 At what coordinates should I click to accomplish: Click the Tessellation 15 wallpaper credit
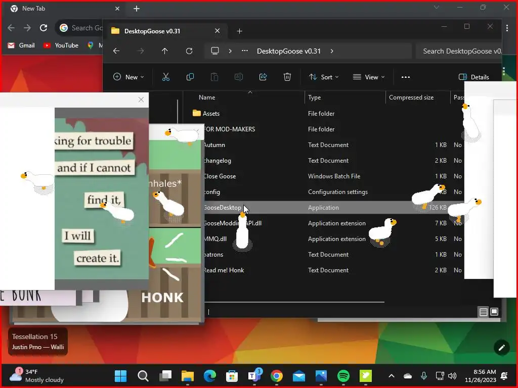[x=38, y=341]
